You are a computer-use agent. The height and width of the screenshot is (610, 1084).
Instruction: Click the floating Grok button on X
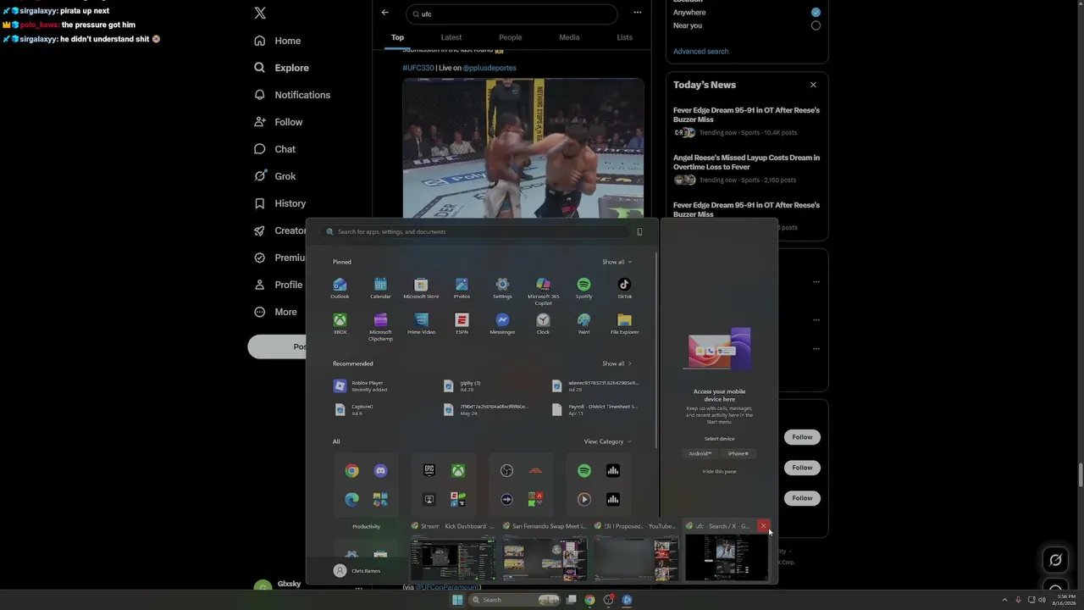1055,559
